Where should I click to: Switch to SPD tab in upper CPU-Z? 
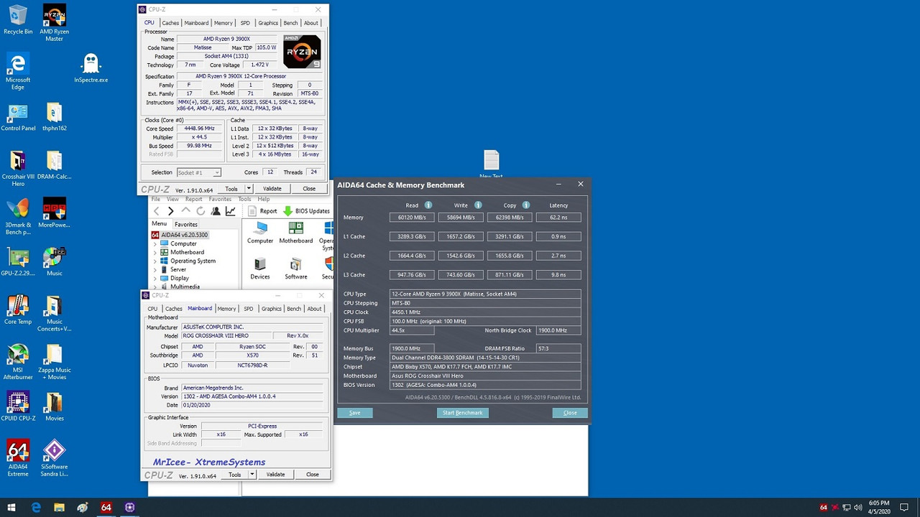tap(245, 23)
